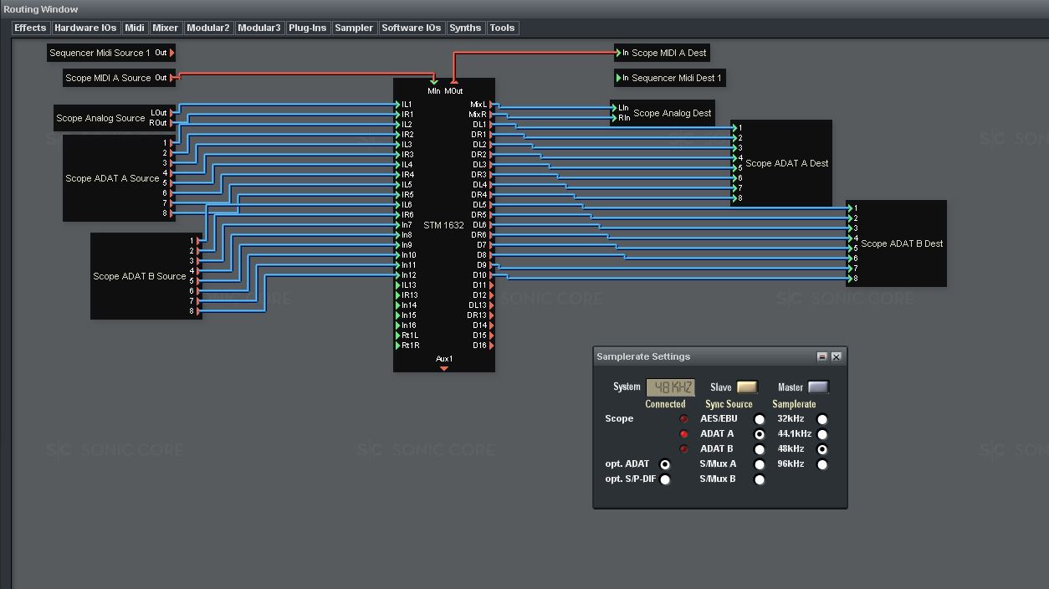The width and height of the screenshot is (1049, 589).
Task: Open the Modular3 menu
Action: (x=258, y=28)
